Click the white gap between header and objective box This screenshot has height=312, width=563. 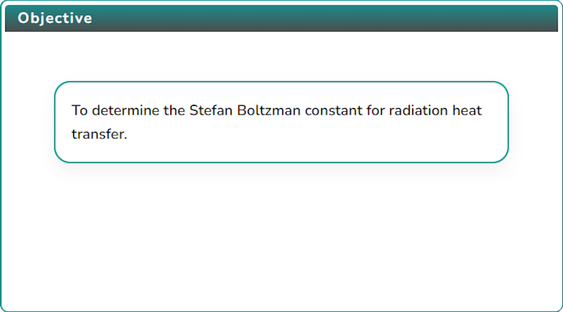coord(281,56)
